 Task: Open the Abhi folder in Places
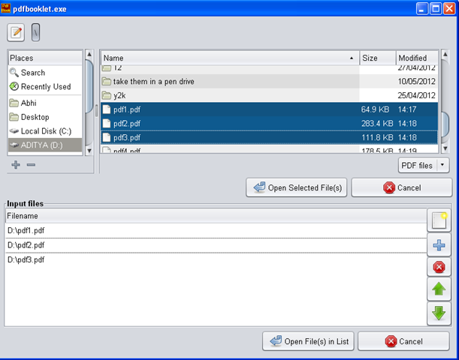click(x=45, y=103)
